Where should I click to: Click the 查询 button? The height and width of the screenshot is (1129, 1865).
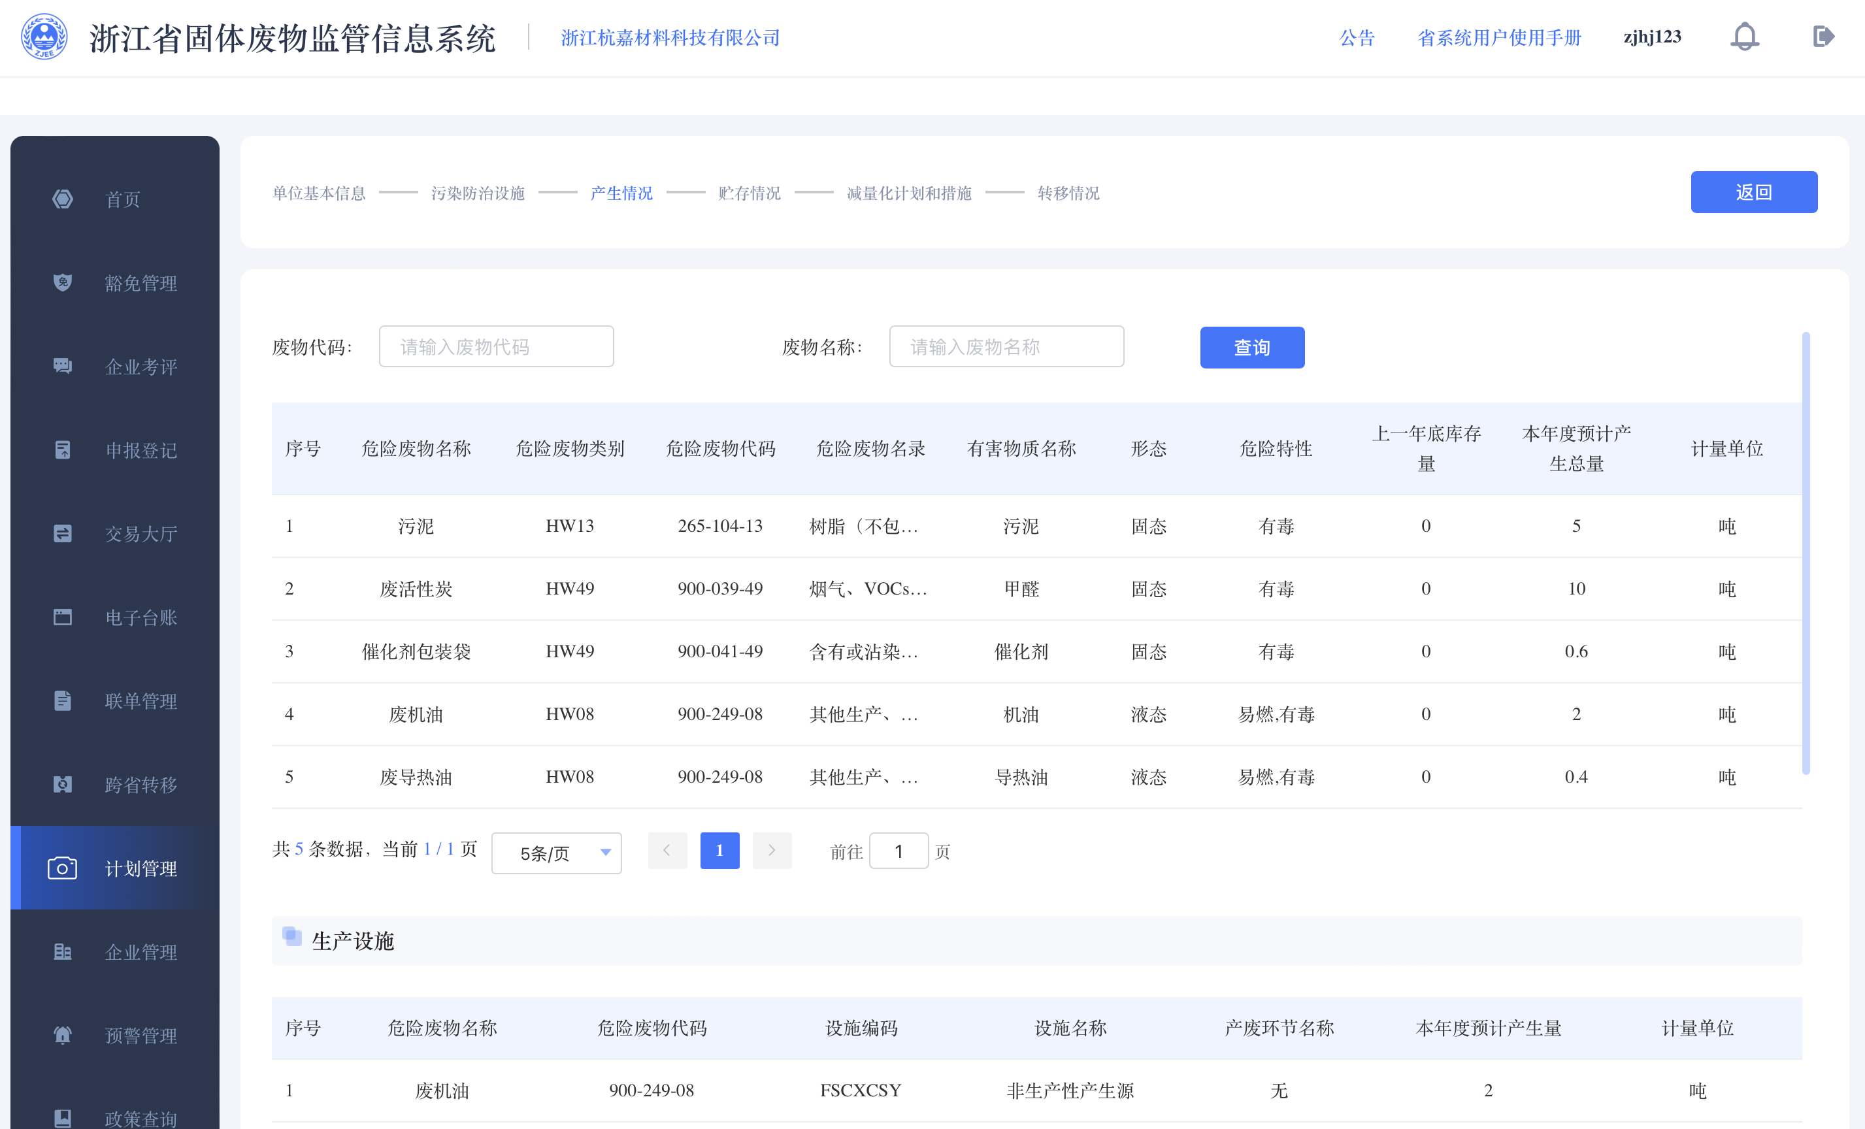pos(1252,348)
